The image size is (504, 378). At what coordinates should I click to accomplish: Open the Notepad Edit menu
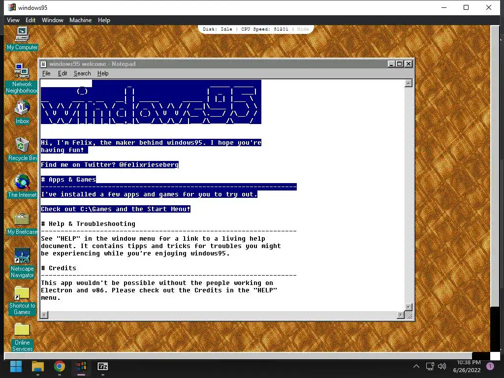pyautogui.click(x=63, y=73)
